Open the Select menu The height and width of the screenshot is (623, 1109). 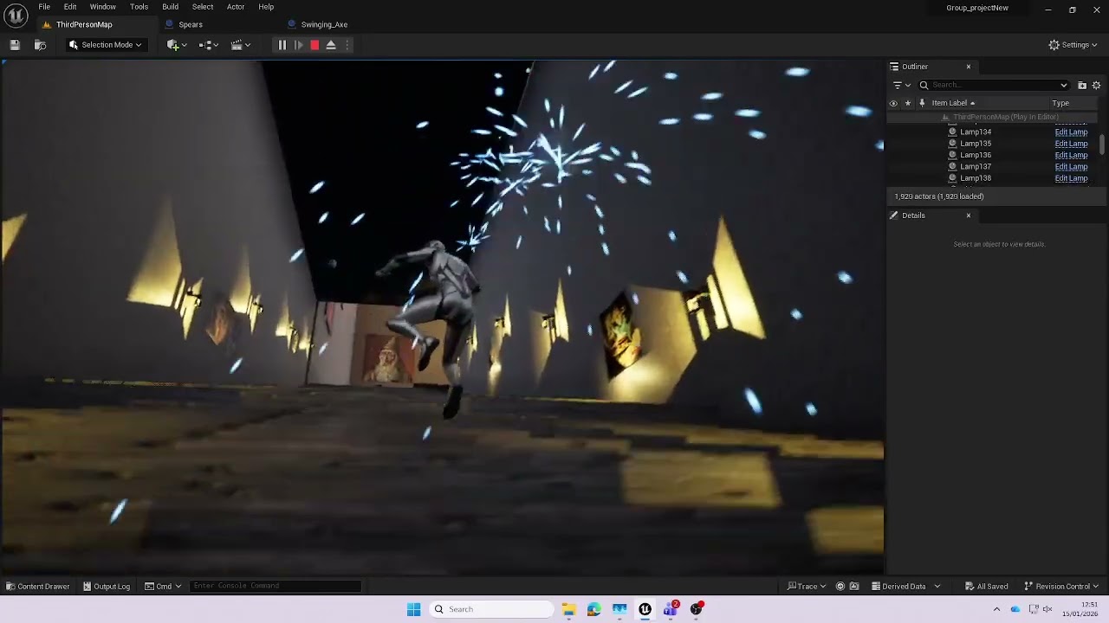coord(203,7)
